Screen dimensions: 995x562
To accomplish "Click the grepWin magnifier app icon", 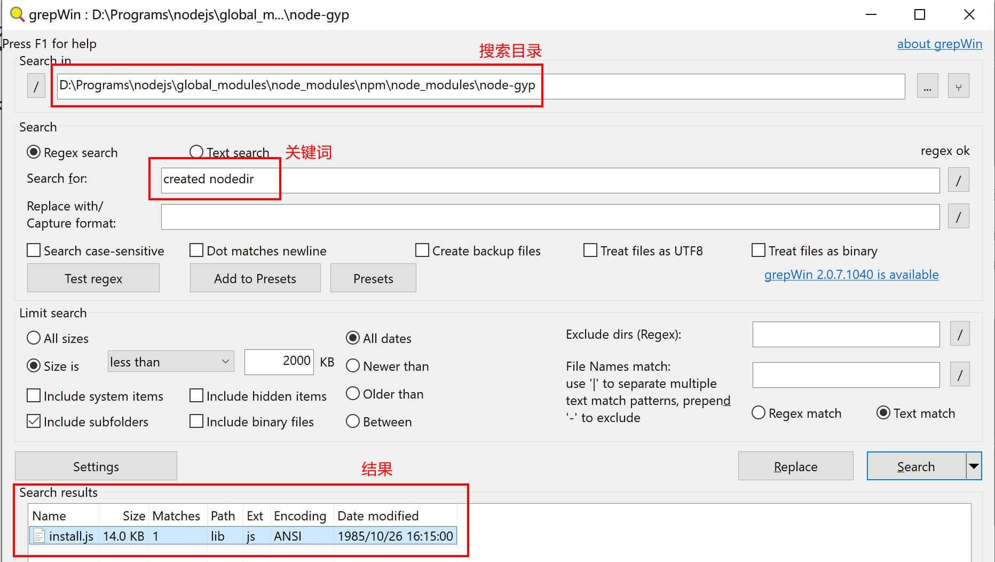I will pos(18,14).
